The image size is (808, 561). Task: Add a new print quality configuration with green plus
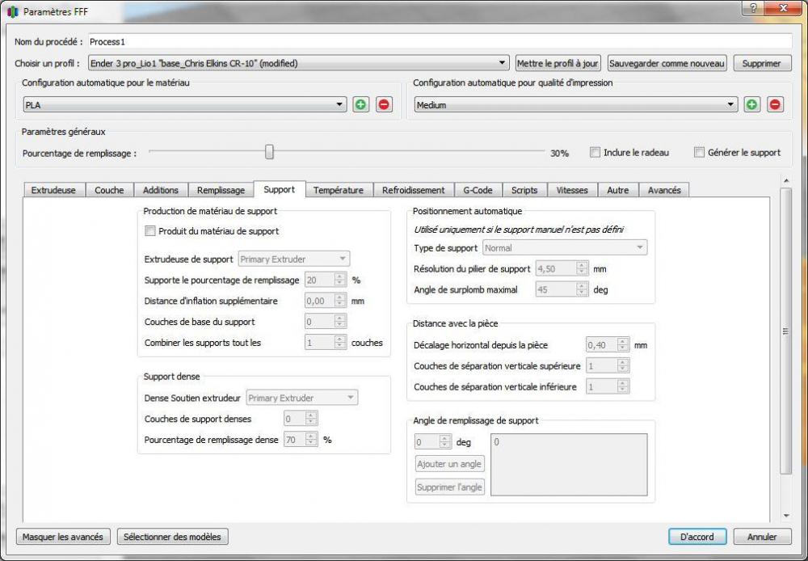tap(751, 104)
